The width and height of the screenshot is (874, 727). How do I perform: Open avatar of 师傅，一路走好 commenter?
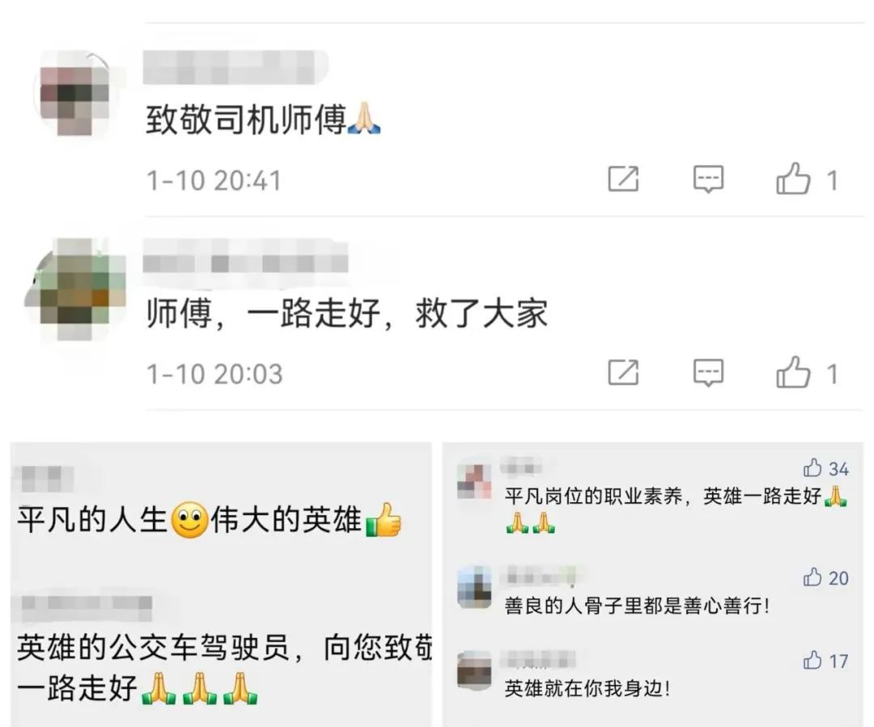(x=75, y=289)
